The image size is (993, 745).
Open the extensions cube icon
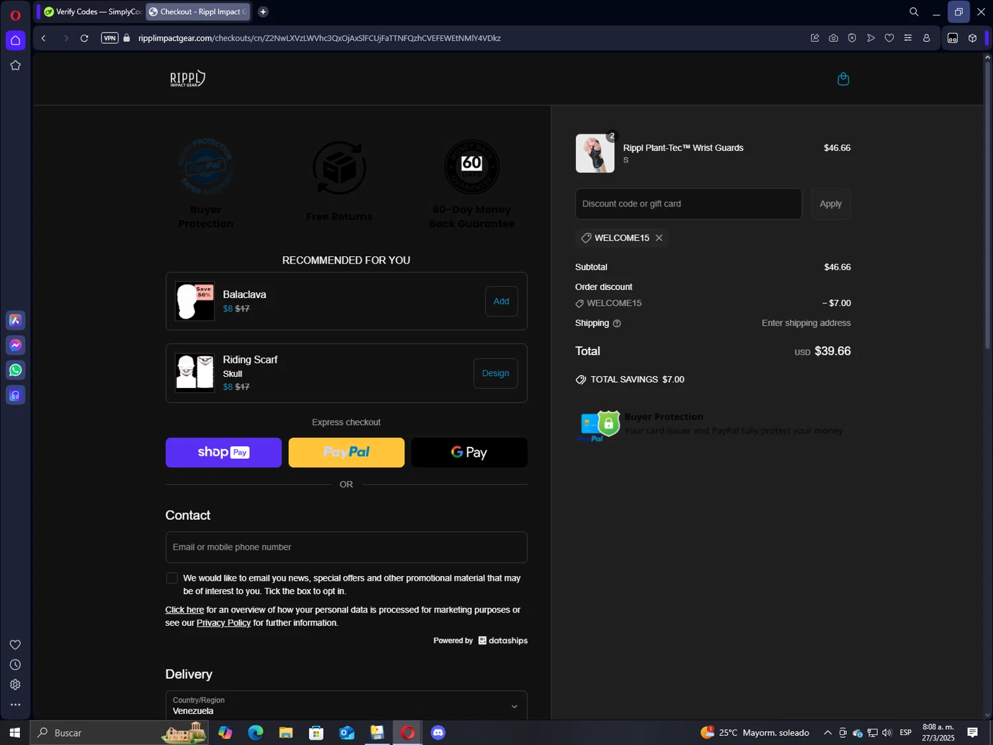click(x=972, y=38)
